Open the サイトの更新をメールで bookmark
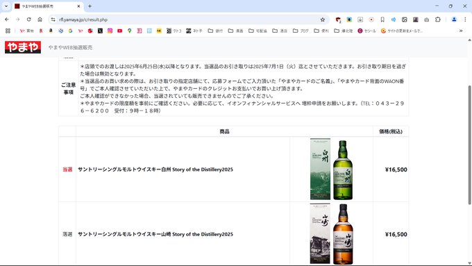Viewport: 472px width, 266px height. click(x=402, y=31)
